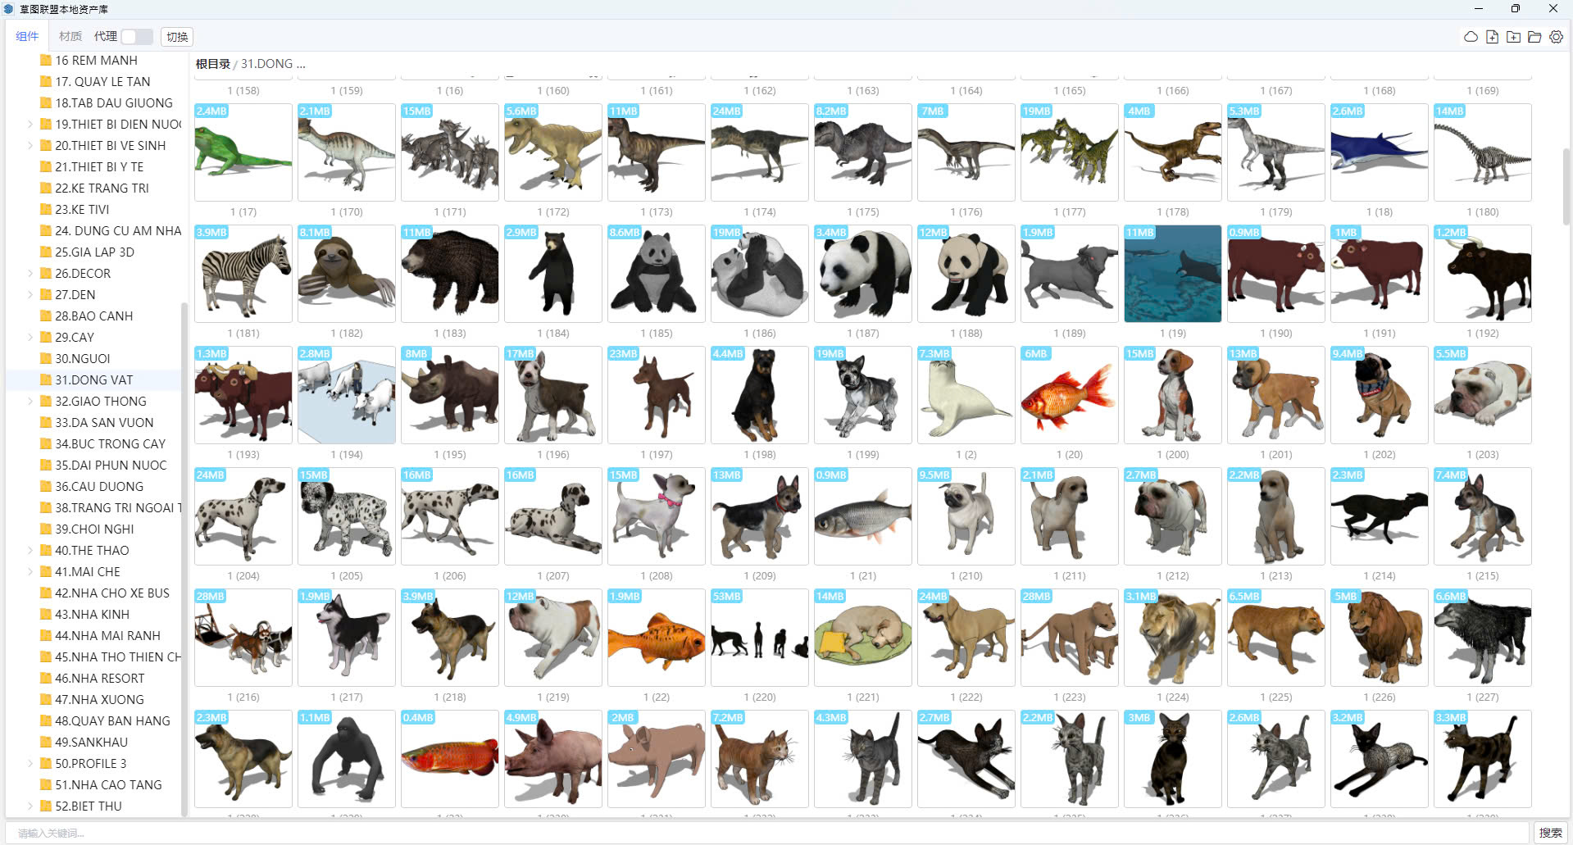Select the zebra model thumbnail
The width and height of the screenshot is (1573, 845).
(x=243, y=274)
